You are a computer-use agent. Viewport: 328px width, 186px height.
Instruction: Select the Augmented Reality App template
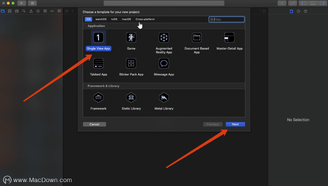[x=164, y=37]
